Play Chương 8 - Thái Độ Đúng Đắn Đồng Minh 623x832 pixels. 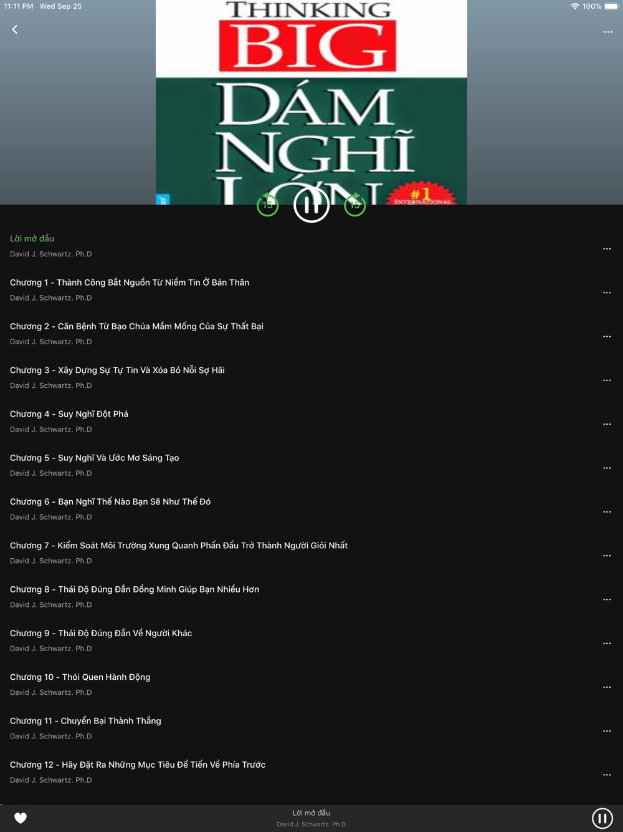tap(135, 589)
